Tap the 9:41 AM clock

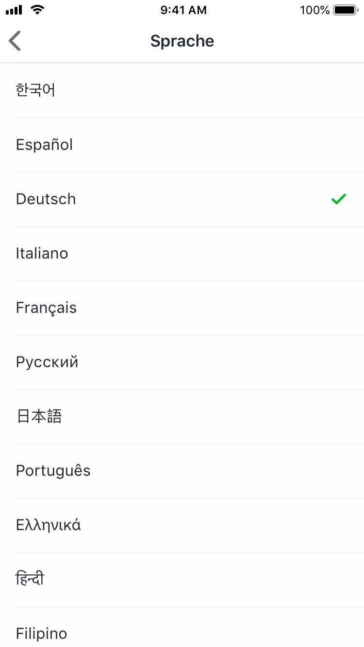coord(183,10)
